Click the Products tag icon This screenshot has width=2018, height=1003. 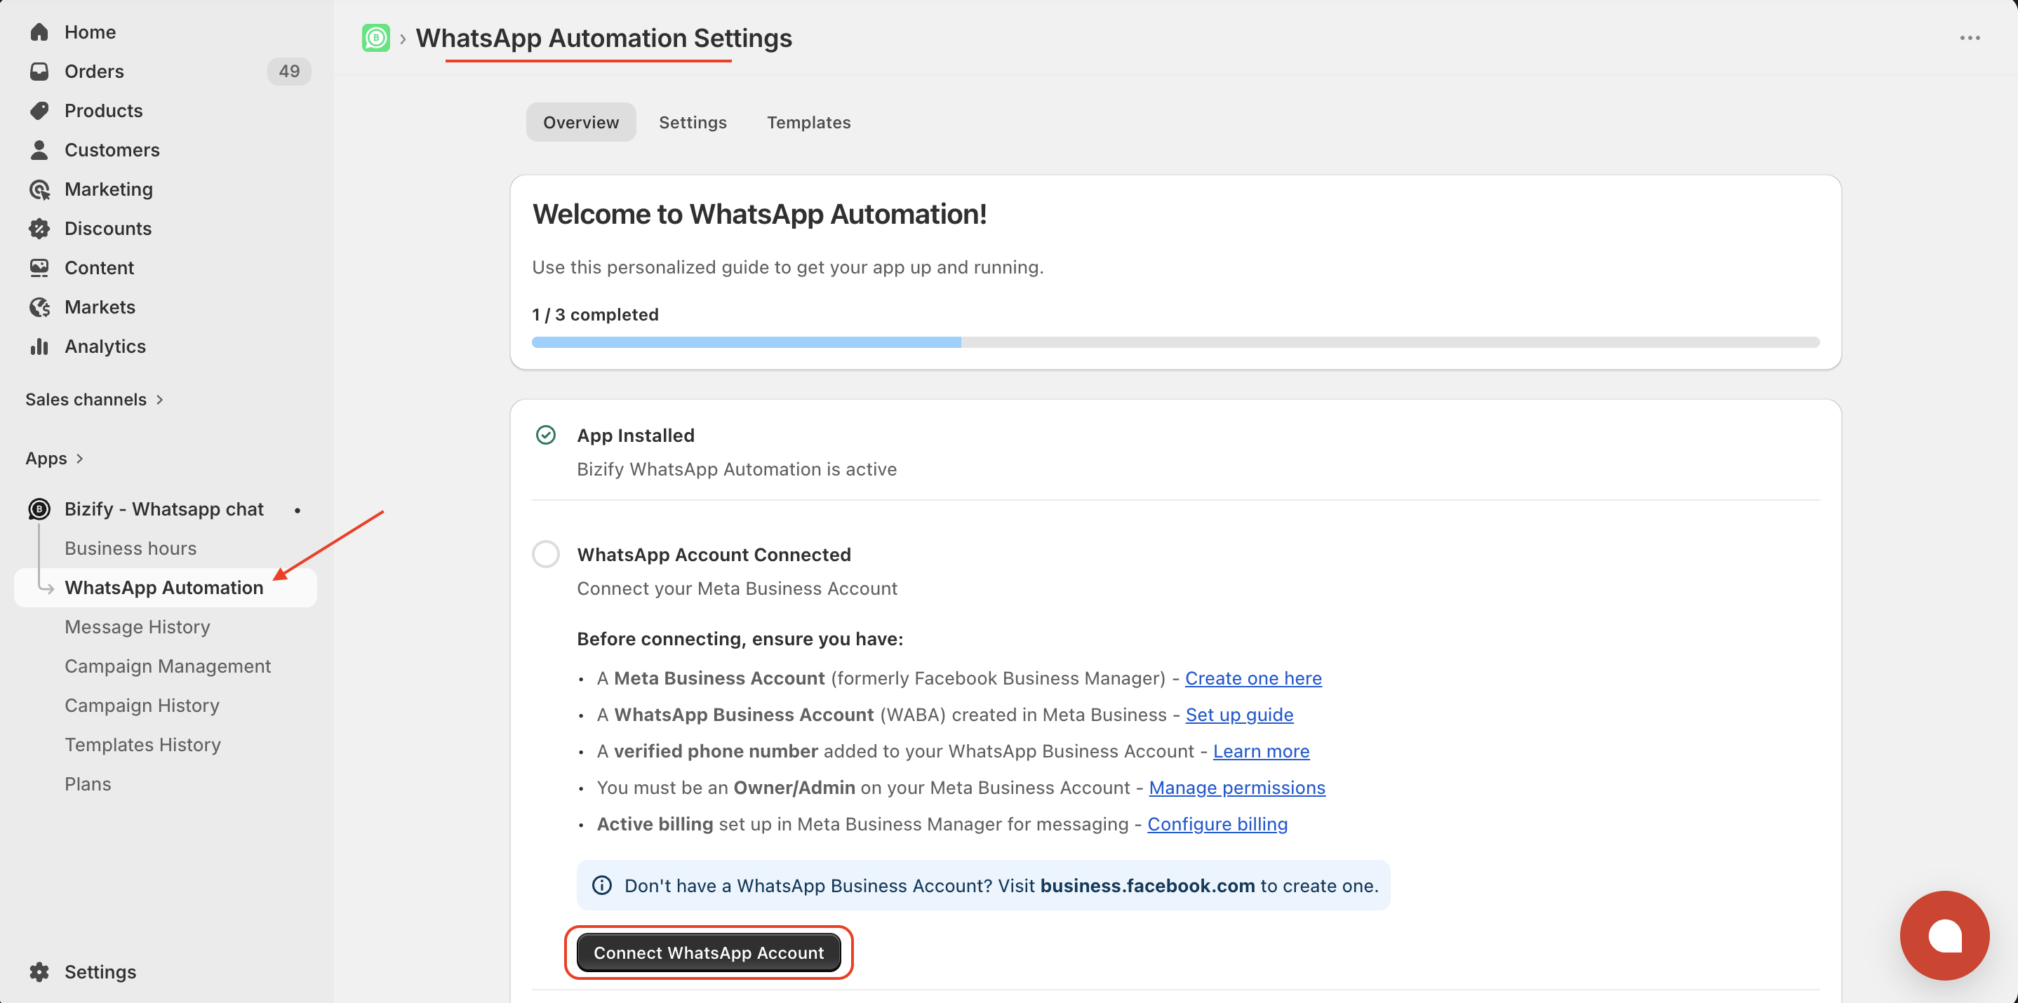(39, 110)
